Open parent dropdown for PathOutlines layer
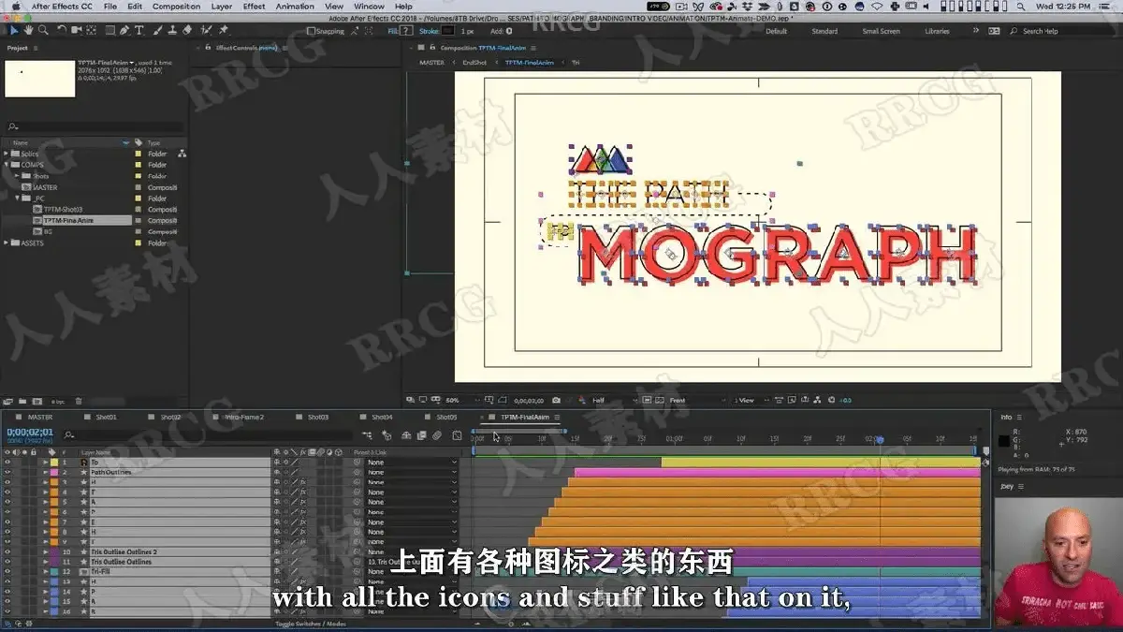Image resolution: width=1123 pixels, height=632 pixels. [412, 472]
